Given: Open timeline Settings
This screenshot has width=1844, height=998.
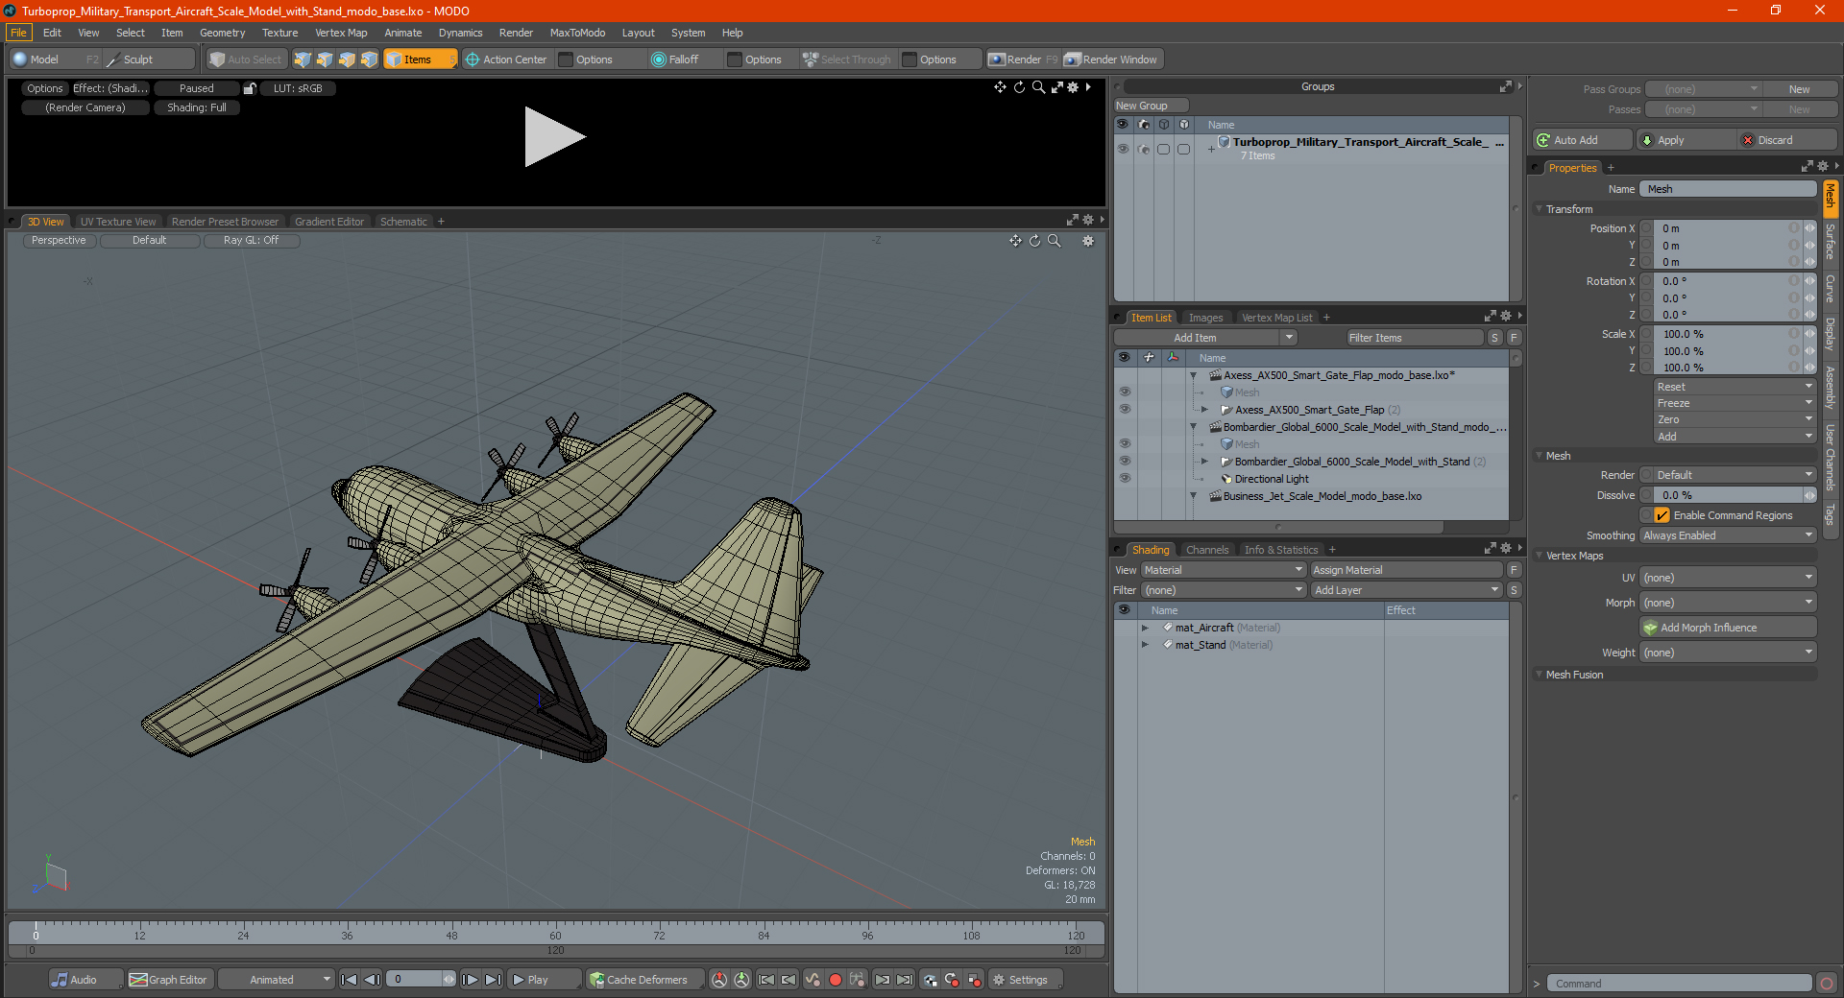Looking at the screenshot, I should click(x=1026, y=980).
